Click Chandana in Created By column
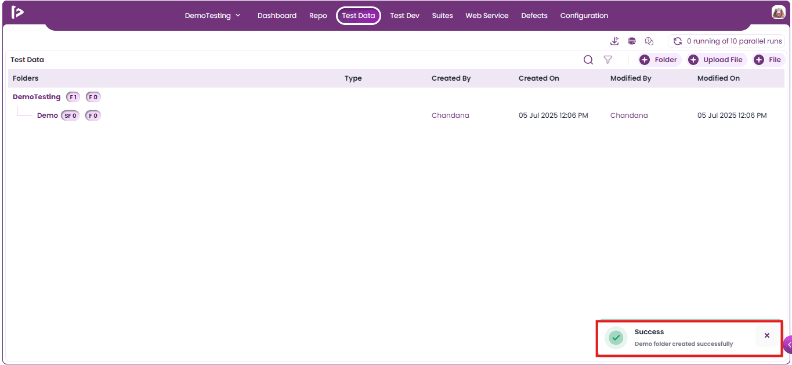Image resolution: width=792 pixels, height=365 pixels. point(450,115)
